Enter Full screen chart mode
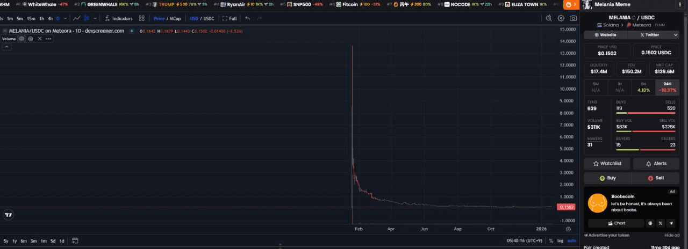Image resolution: width=688 pixels, height=249 pixels. click(230, 18)
